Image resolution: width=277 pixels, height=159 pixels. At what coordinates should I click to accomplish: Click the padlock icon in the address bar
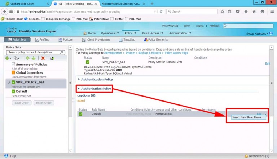point(18,11)
